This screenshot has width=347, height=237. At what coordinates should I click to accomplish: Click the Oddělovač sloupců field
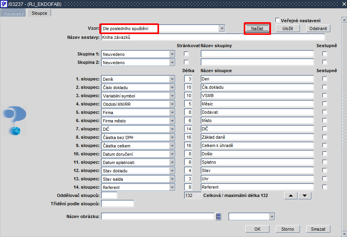tap(109, 195)
